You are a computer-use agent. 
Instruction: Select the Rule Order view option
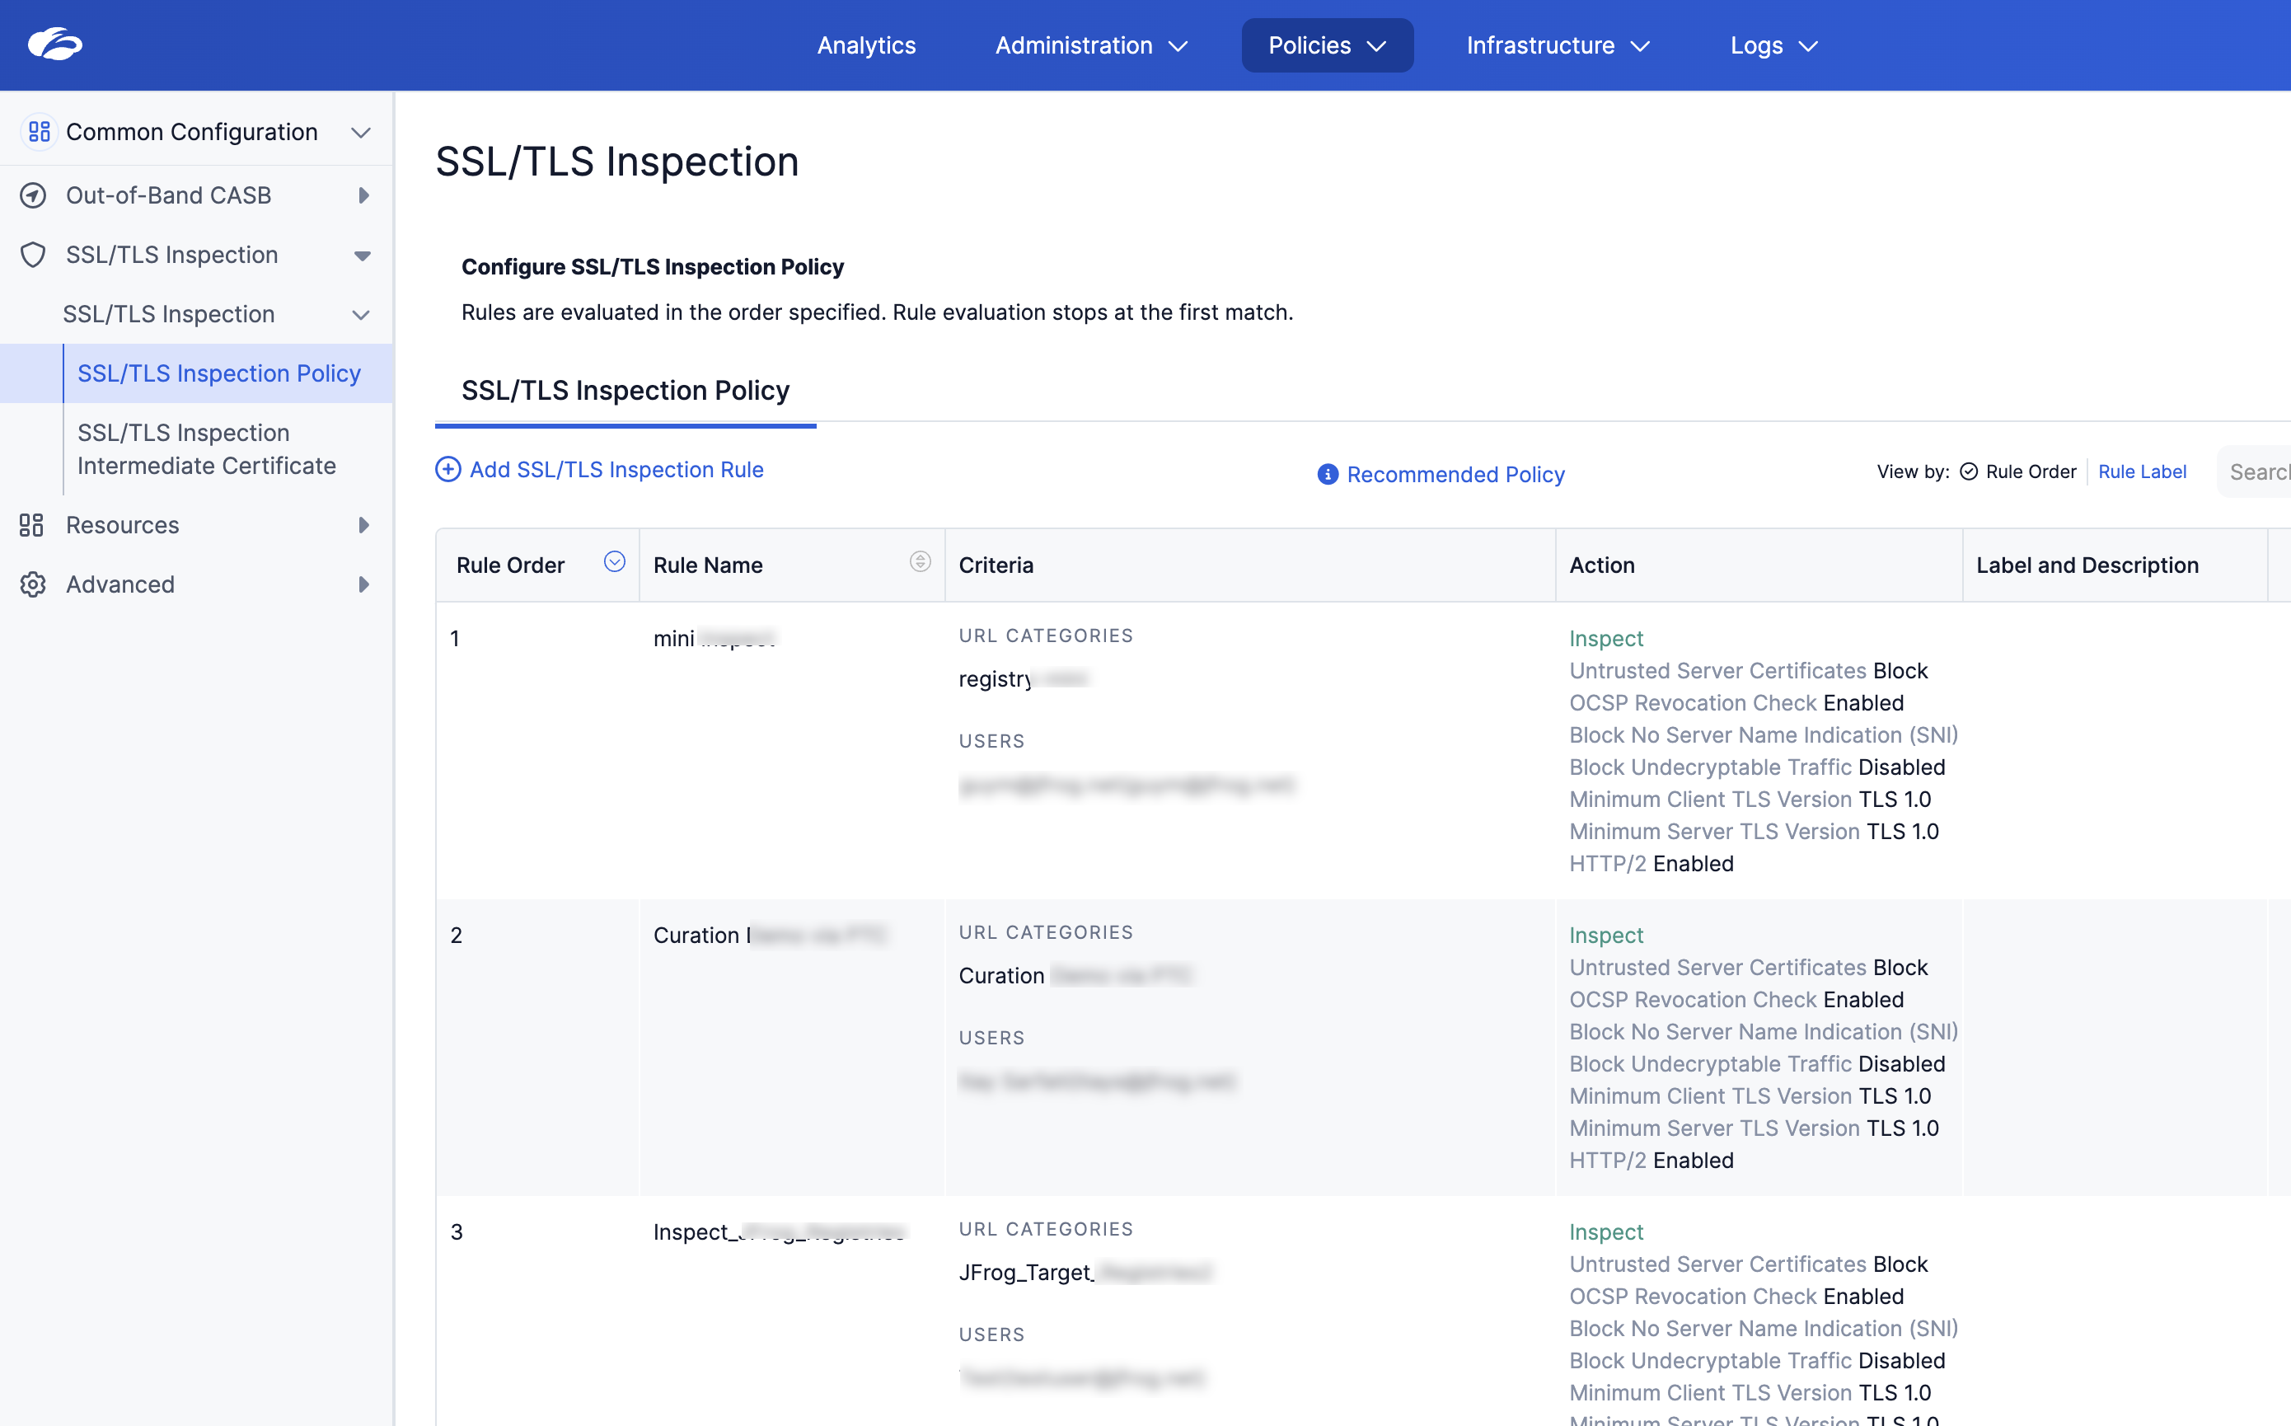(x=2018, y=471)
